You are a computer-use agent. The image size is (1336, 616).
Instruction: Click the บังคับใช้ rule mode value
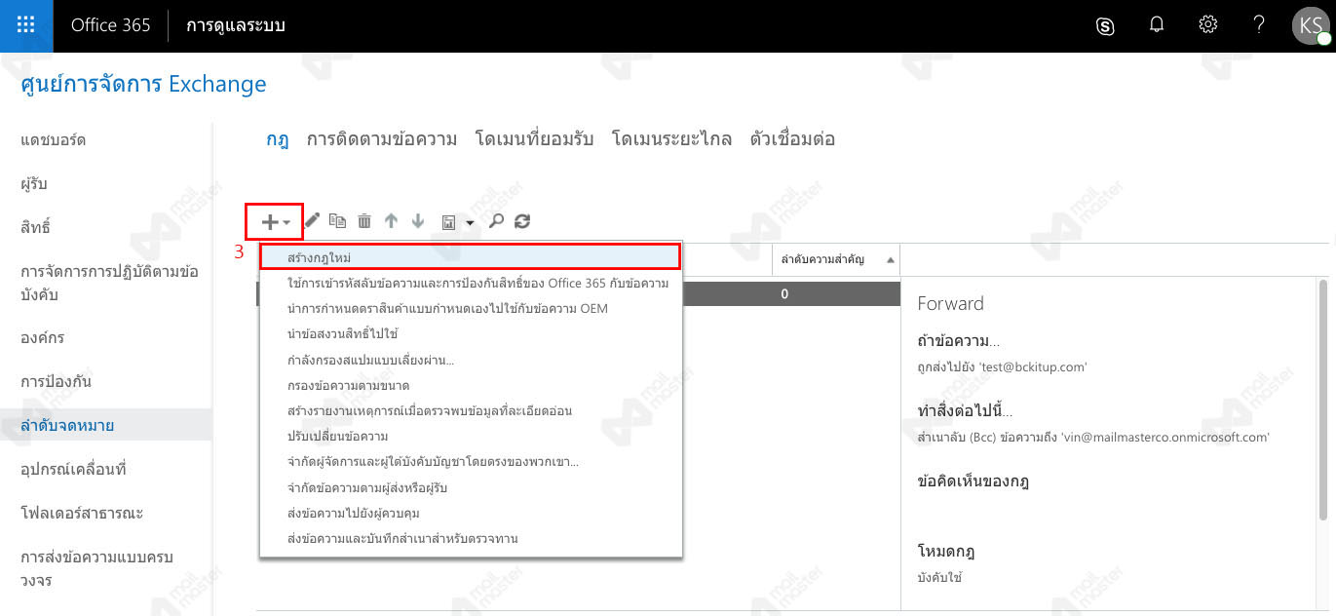[x=940, y=578]
